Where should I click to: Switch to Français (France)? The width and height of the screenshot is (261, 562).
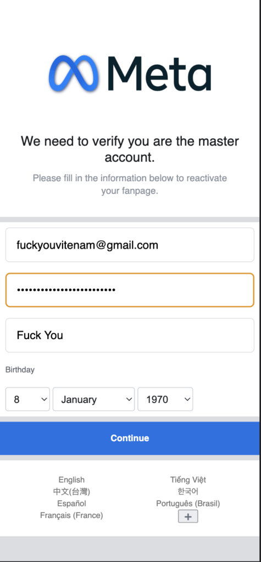pyautogui.click(x=71, y=515)
